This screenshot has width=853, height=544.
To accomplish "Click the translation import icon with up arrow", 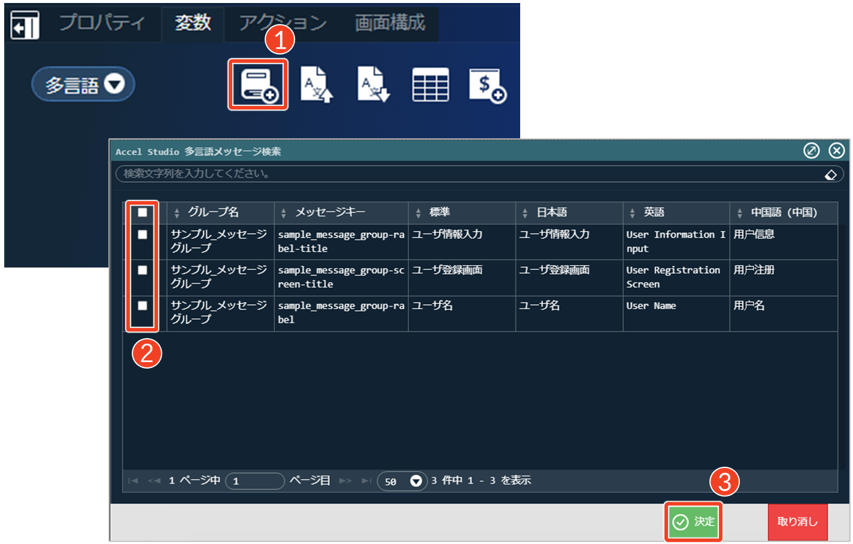I will (315, 85).
